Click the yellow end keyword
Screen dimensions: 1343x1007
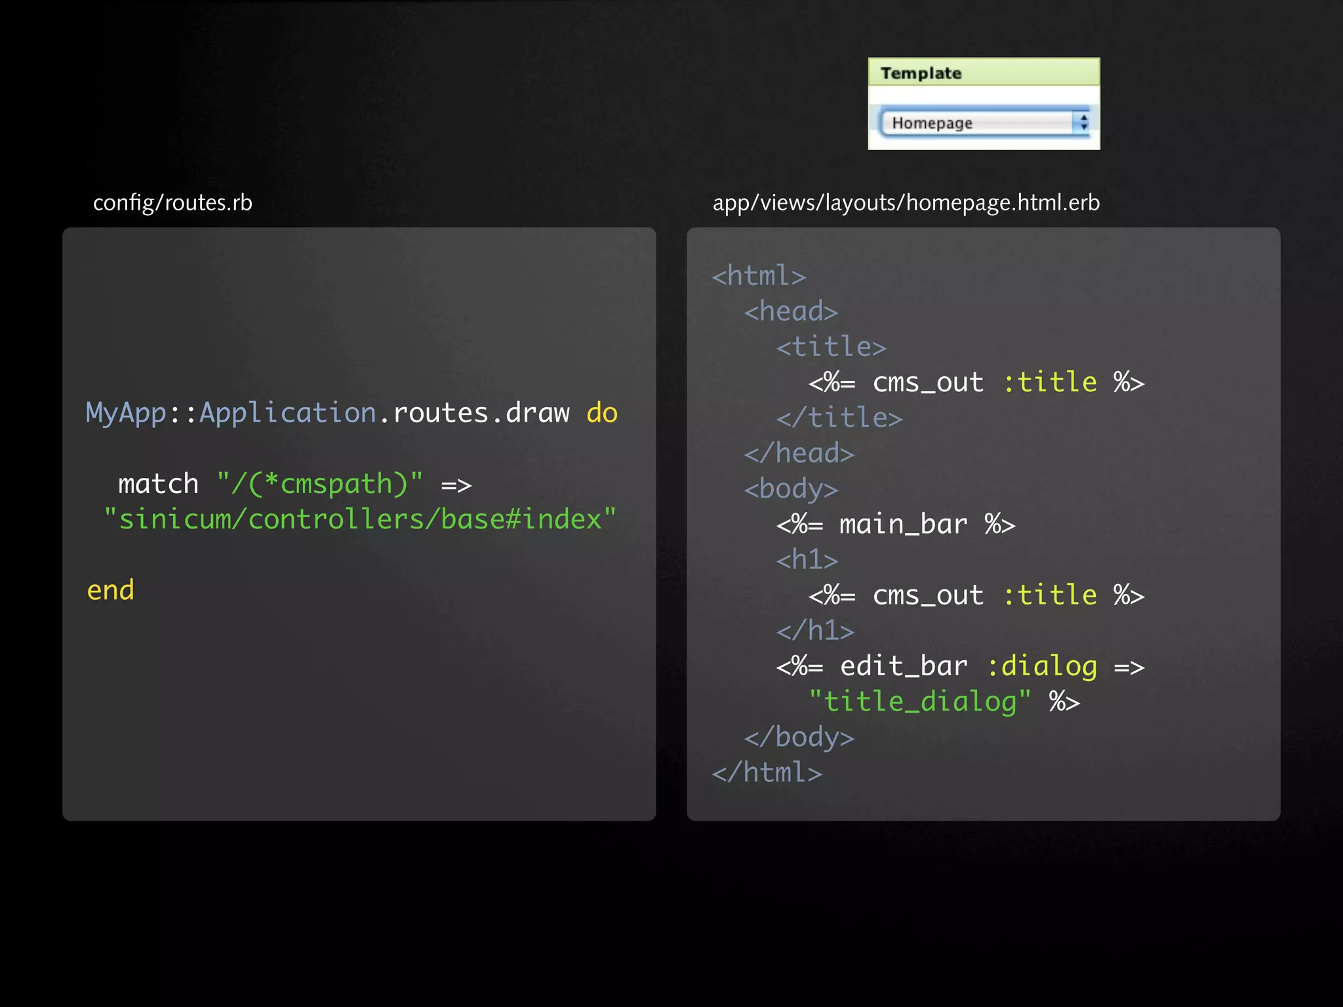pyautogui.click(x=110, y=590)
